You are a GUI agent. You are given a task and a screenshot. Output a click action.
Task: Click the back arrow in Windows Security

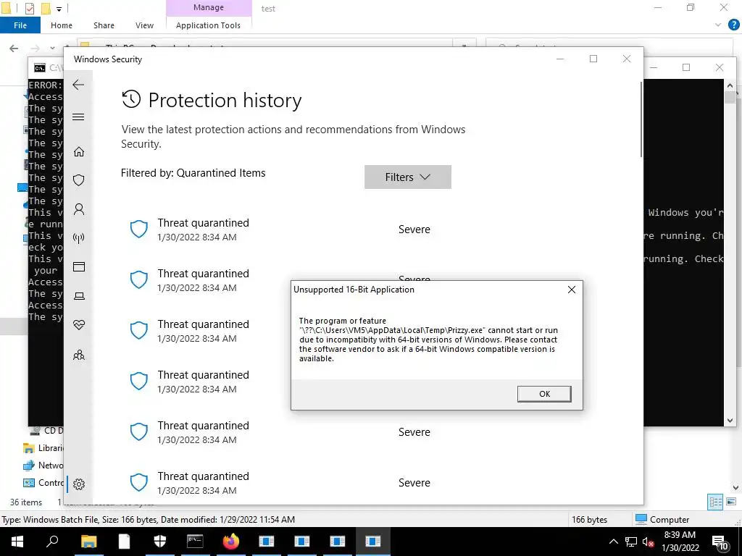(x=78, y=85)
